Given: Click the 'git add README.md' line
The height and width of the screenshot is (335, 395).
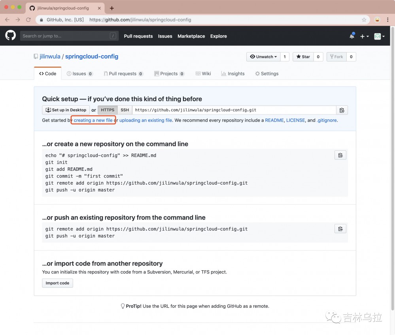Looking at the screenshot, I should coord(69,169).
